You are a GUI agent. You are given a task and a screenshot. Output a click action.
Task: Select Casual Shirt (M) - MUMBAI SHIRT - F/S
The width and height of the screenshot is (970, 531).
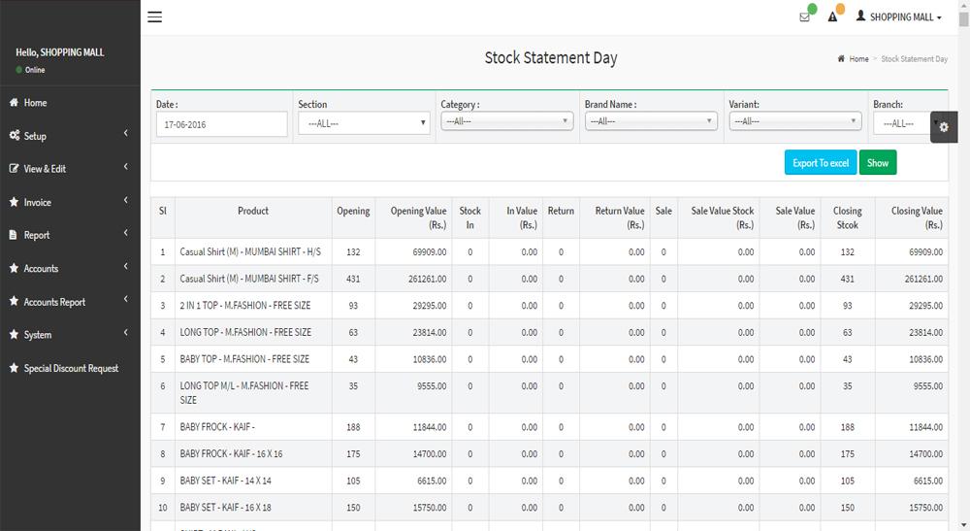249,279
